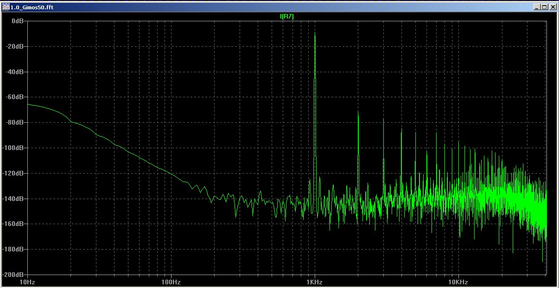Viewport: 559px width, 288px height.
Task: Click the -180dB vertical axis label
Action: (13, 249)
